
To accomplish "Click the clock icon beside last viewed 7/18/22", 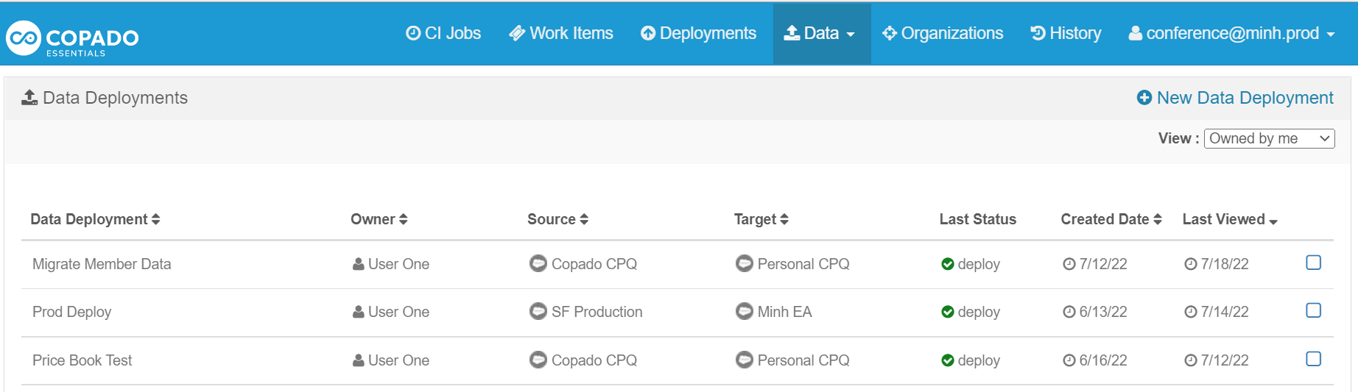I will 1191,264.
